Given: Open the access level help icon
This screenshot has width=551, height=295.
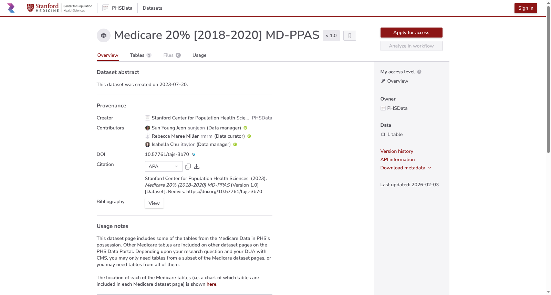Looking at the screenshot, I should coord(419,72).
